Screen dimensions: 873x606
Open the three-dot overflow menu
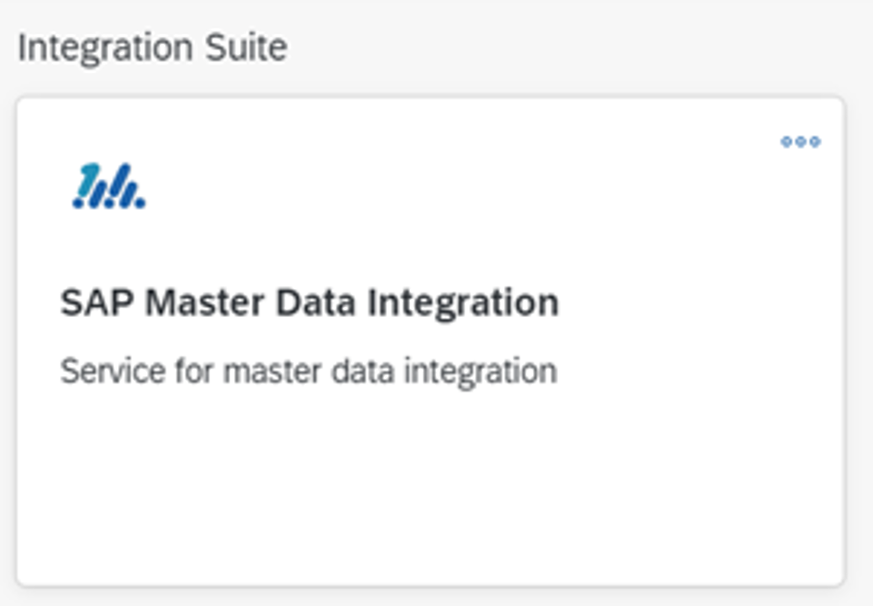click(x=801, y=142)
